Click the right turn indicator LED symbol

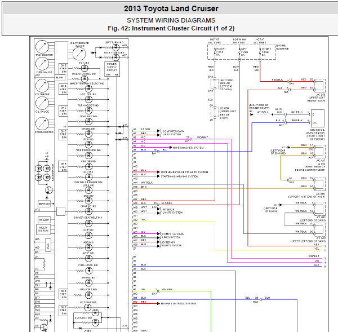(x=115, y=57)
